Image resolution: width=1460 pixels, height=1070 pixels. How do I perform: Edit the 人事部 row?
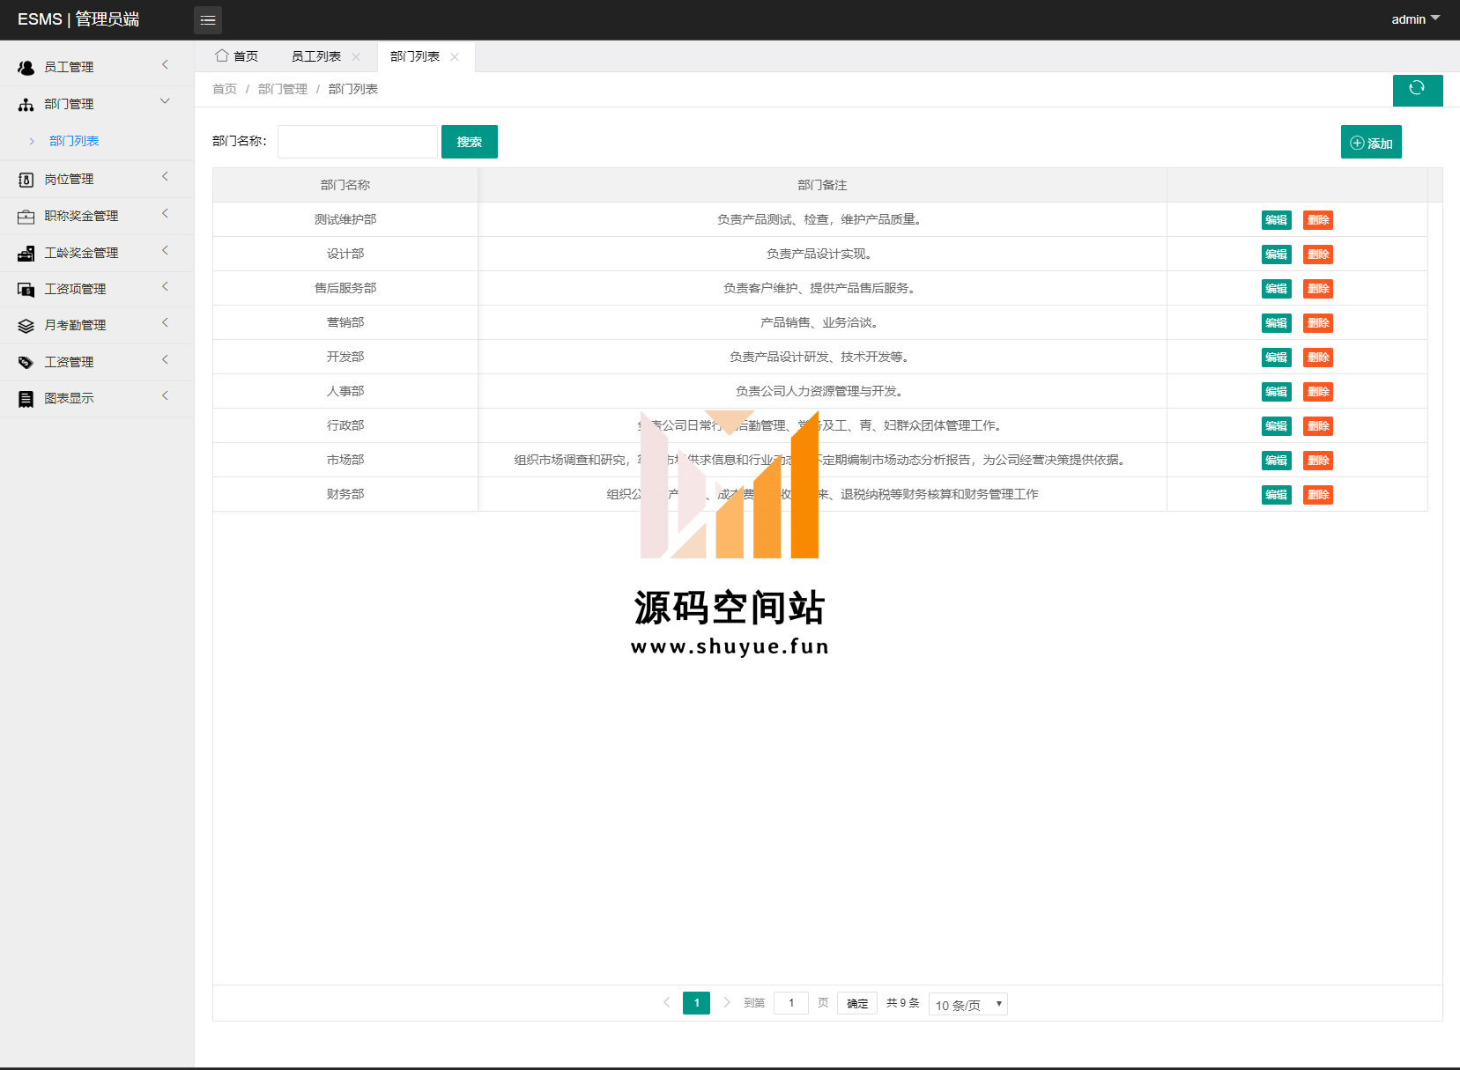pyautogui.click(x=1277, y=392)
